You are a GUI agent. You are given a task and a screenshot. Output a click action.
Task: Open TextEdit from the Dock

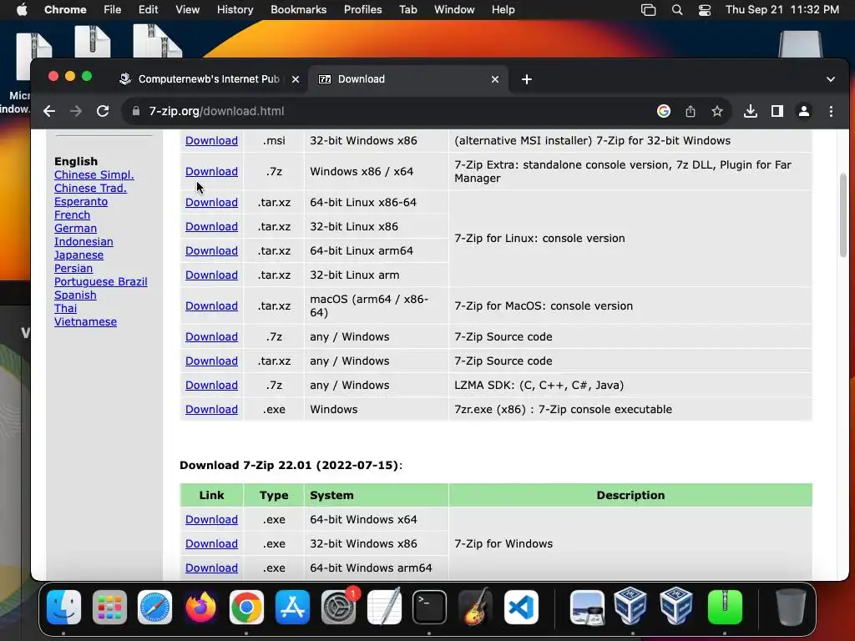coord(384,607)
